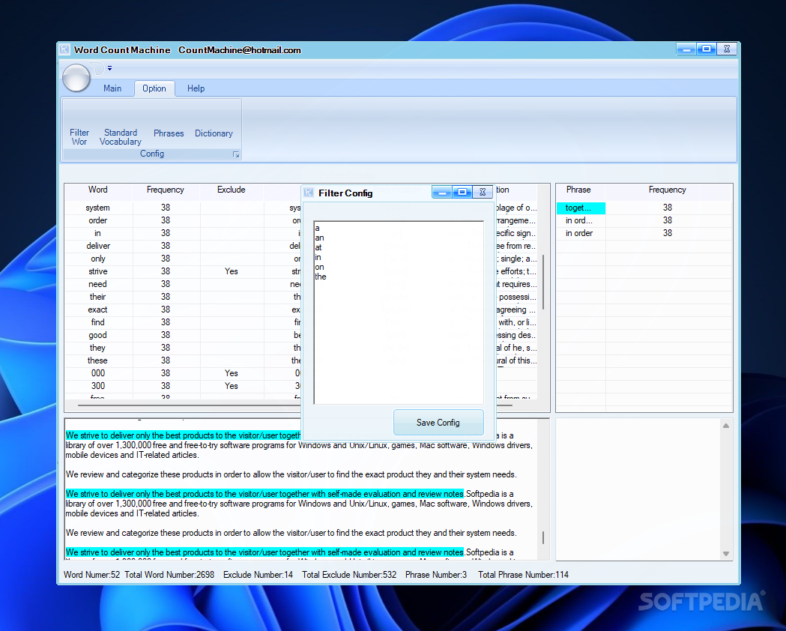
Task: Minimize the Word Count Machine window
Action: coord(686,49)
